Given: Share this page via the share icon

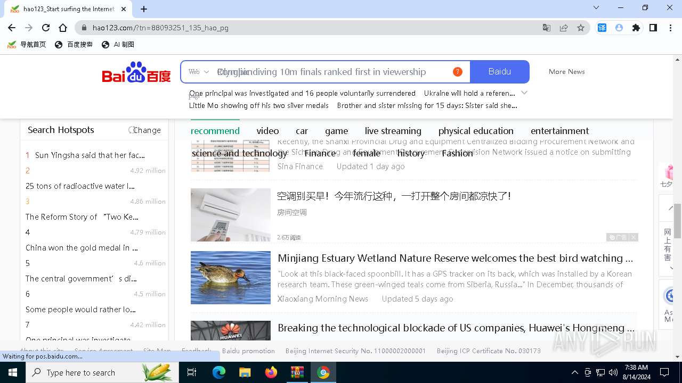Looking at the screenshot, I should pyautogui.click(x=564, y=28).
